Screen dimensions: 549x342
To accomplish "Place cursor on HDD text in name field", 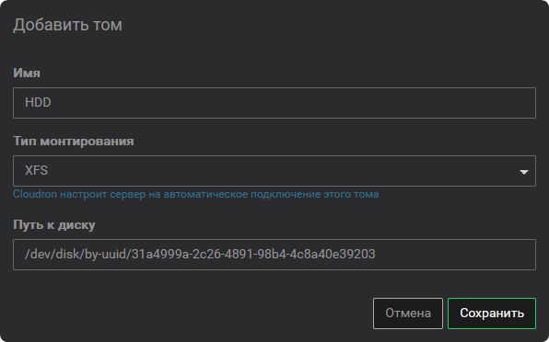I will tap(38, 102).
